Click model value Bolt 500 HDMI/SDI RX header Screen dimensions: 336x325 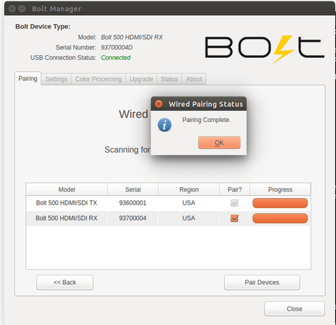tap(132, 37)
